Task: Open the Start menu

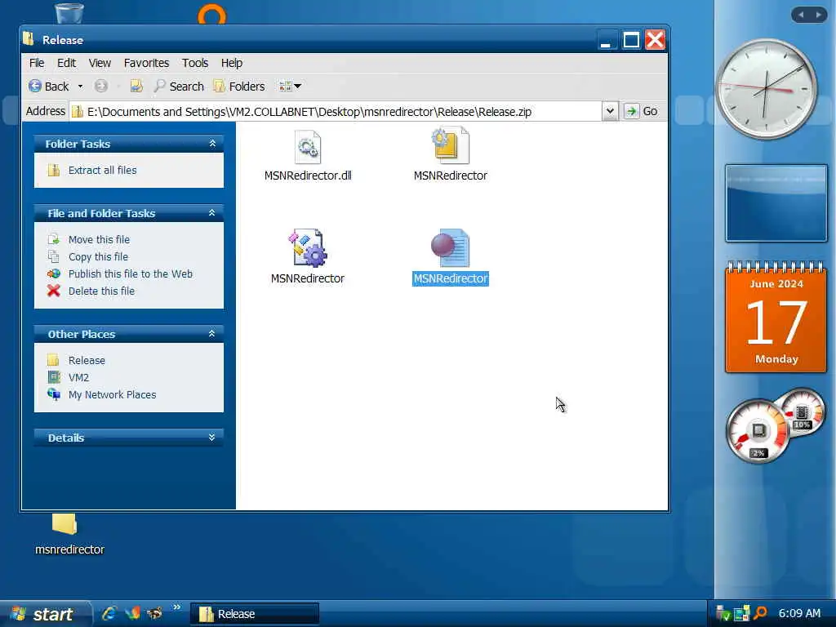Action: coord(47,614)
